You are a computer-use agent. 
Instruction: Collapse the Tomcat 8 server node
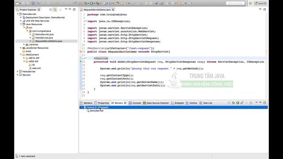82,107
